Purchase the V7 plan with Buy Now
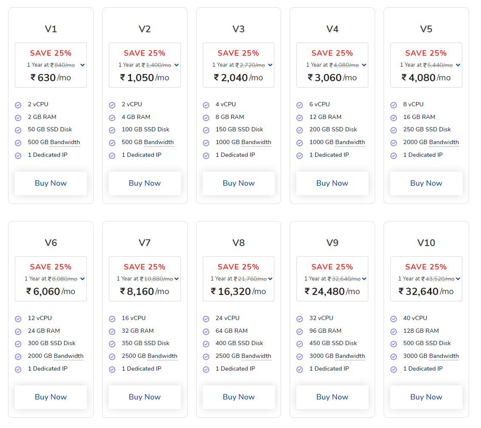Screen dimensions: 481x428 point(145,397)
